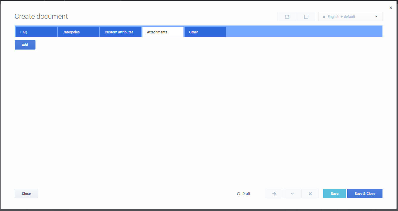This screenshot has width=398, height=211.
Task: Expand the language dropdown chevron
Action: pyautogui.click(x=376, y=16)
